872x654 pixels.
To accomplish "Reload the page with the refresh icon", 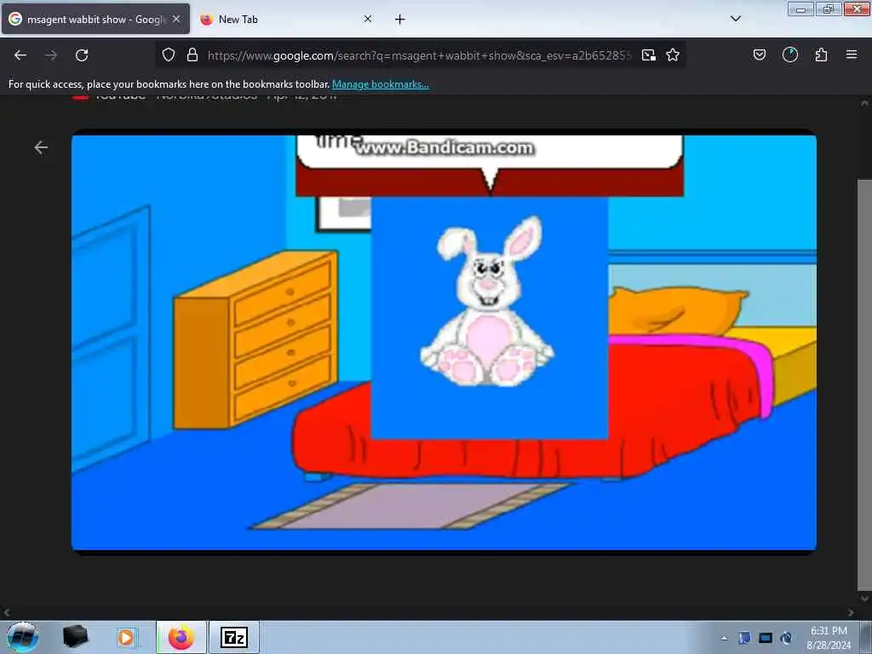I will click(x=82, y=55).
